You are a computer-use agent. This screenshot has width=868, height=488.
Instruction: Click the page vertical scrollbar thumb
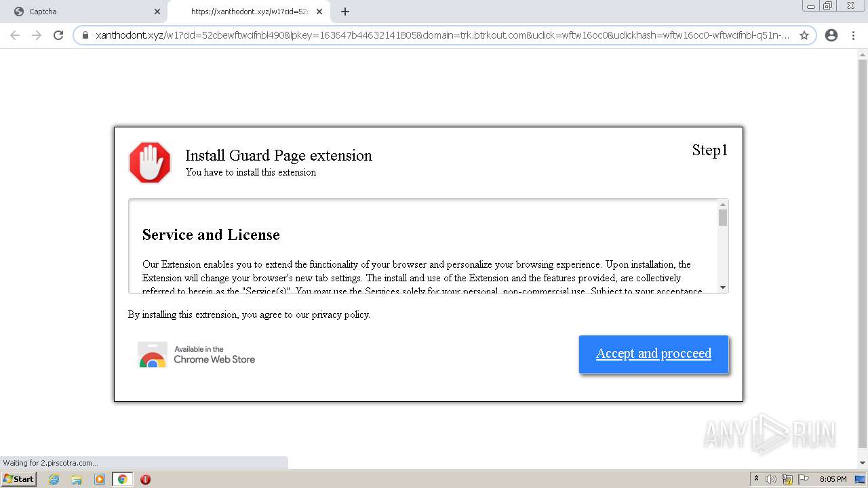pyautogui.click(x=863, y=254)
